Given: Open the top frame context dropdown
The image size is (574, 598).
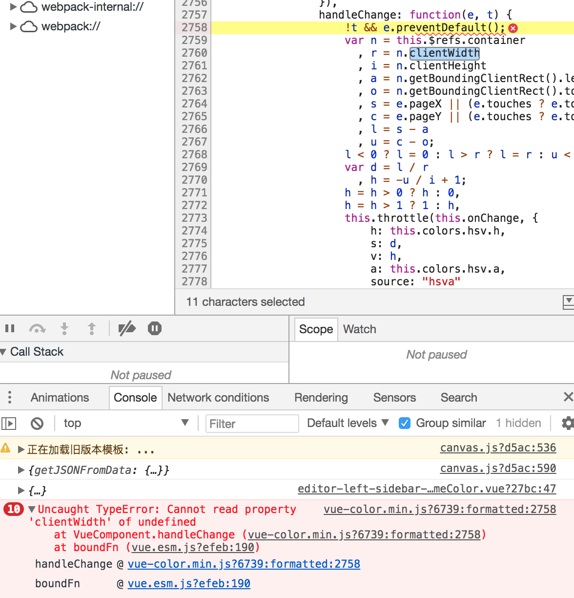Looking at the screenshot, I should 126,423.
